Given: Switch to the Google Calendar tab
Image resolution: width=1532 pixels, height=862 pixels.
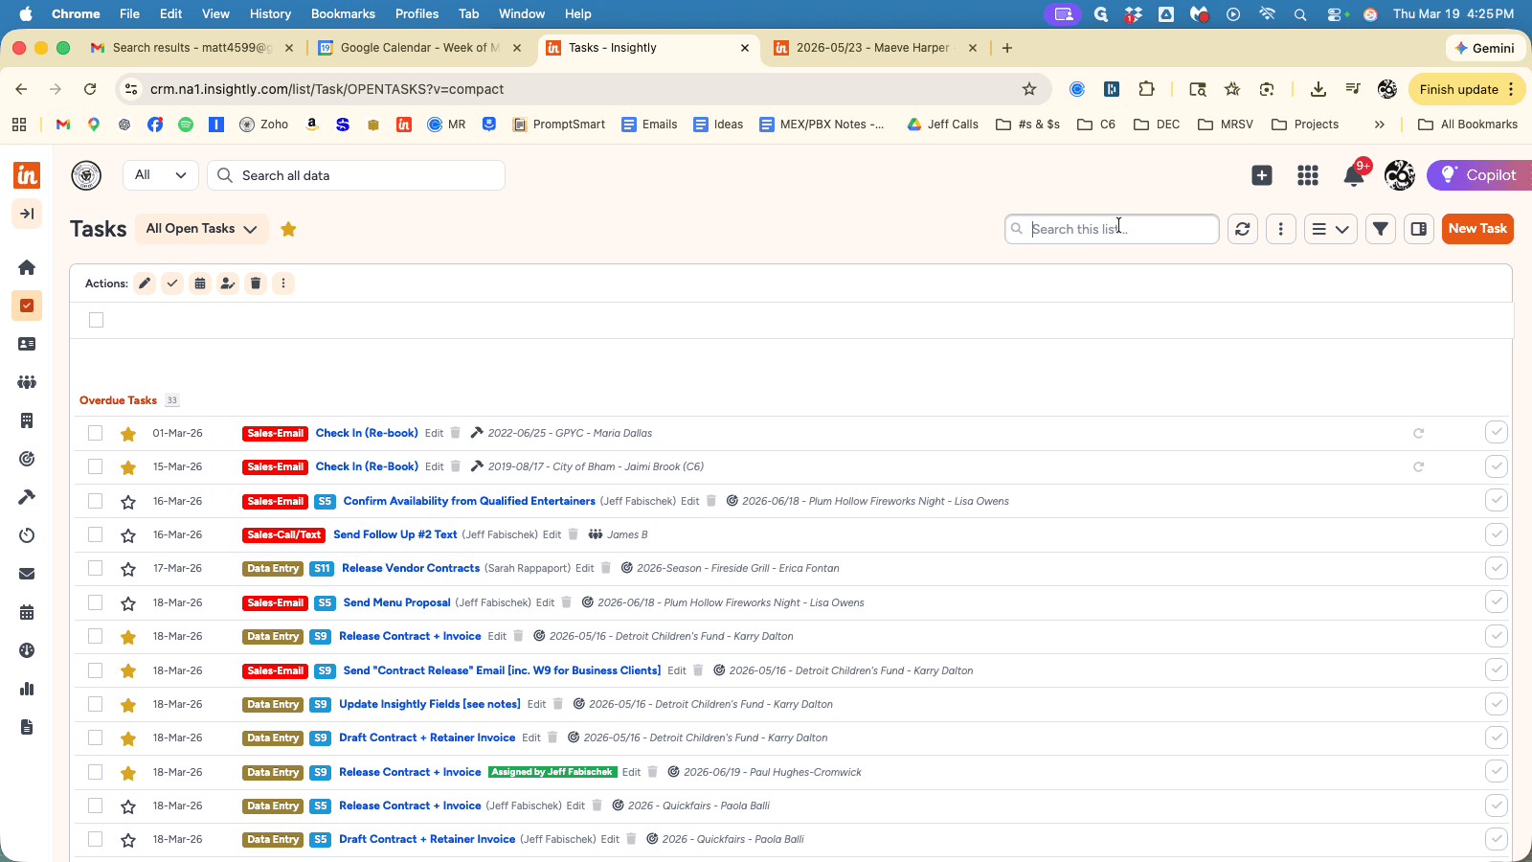Looking at the screenshot, I should (x=418, y=48).
